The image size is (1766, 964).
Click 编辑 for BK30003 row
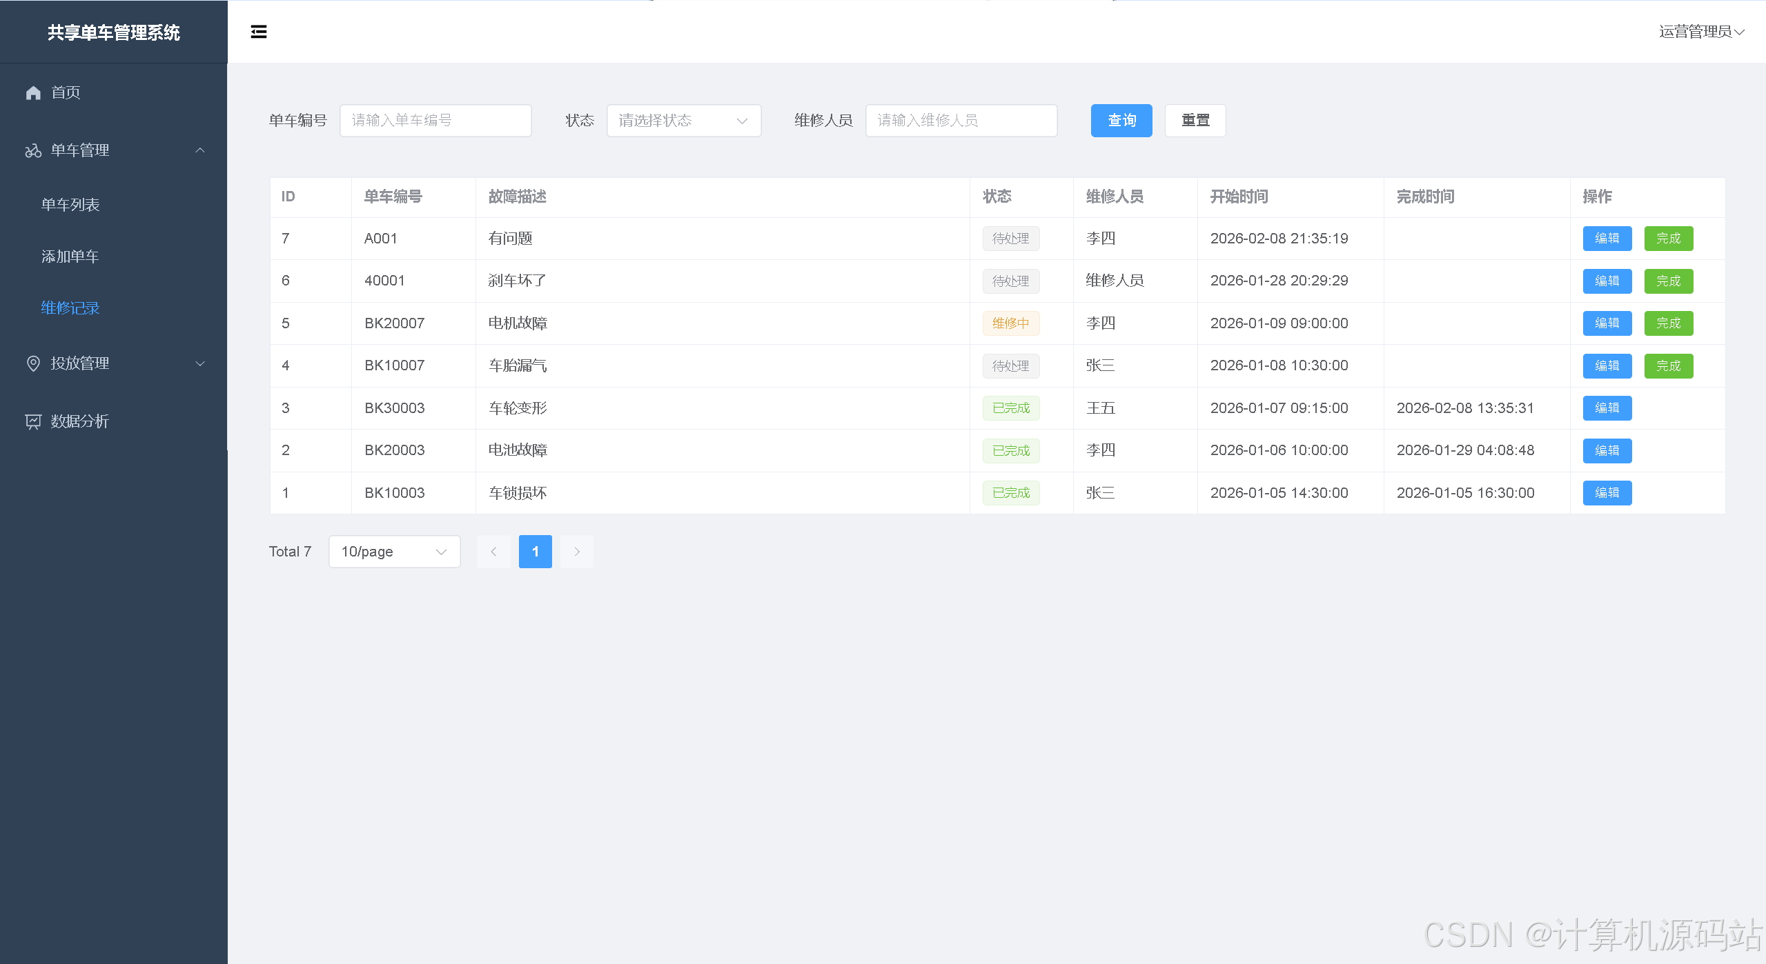point(1607,408)
